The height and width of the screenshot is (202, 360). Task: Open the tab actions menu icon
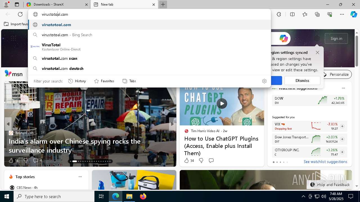tap(17, 4)
